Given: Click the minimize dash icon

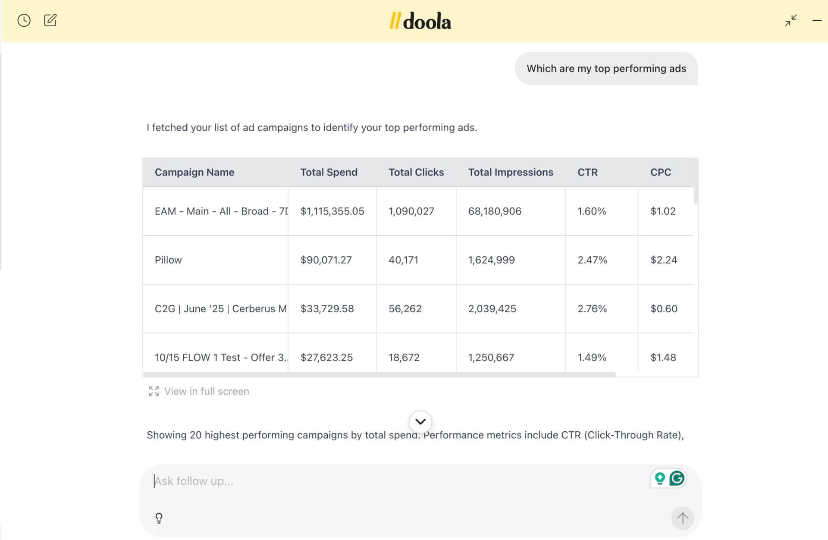Looking at the screenshot, I should coord(817,20).
